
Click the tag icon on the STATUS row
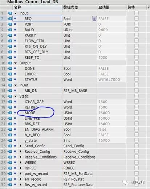point(10,79)
